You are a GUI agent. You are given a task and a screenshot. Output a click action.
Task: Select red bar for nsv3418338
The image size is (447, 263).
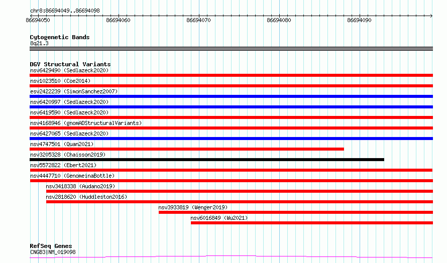[240, 191]
